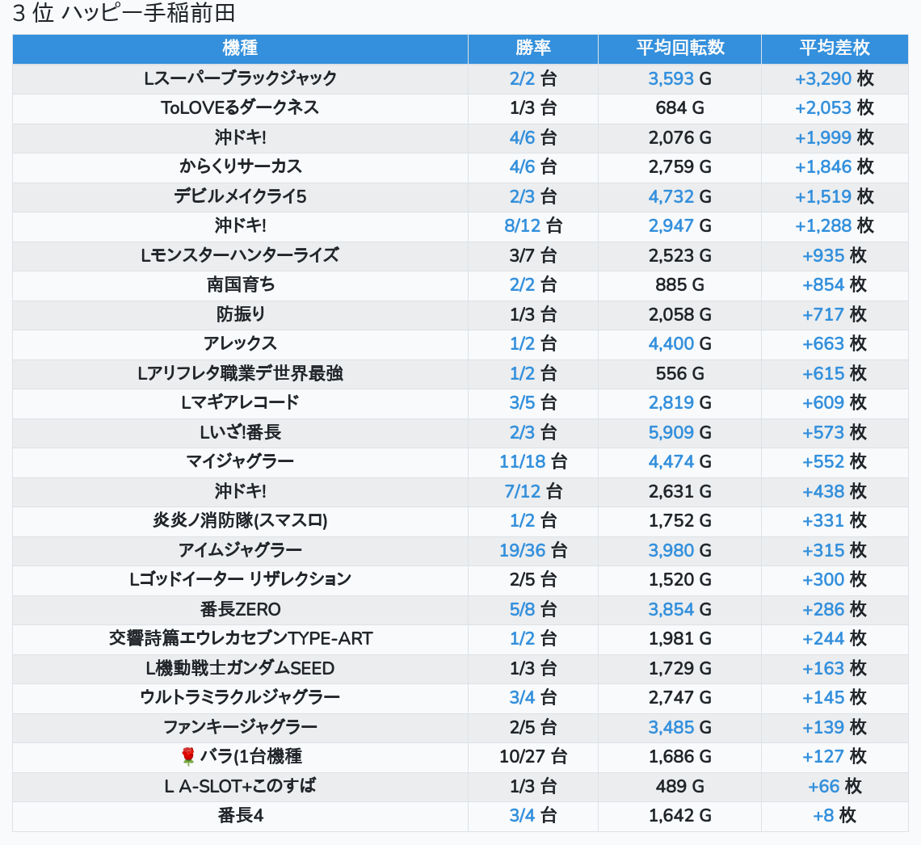Select Lマギアレコード machine name
The height and width of the screenshot is (845, 921).
tap(240, 403)
